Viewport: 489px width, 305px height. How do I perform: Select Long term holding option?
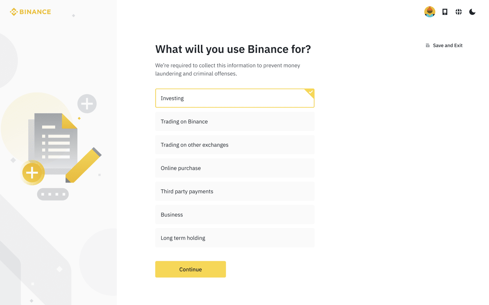tap(235, 238)
